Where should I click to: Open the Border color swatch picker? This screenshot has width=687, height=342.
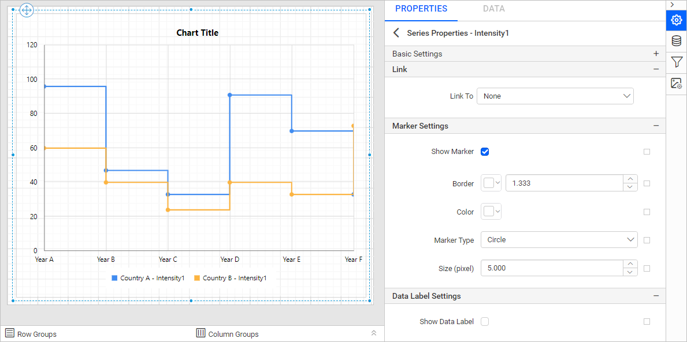(491, 182)
